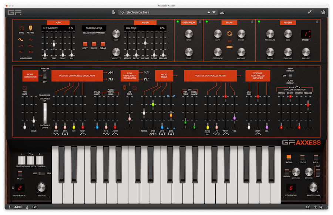This screenshot has height=215, width=333.
Task: Favorite the Electronica Bass preset with heart
Action: click(122, 12)
